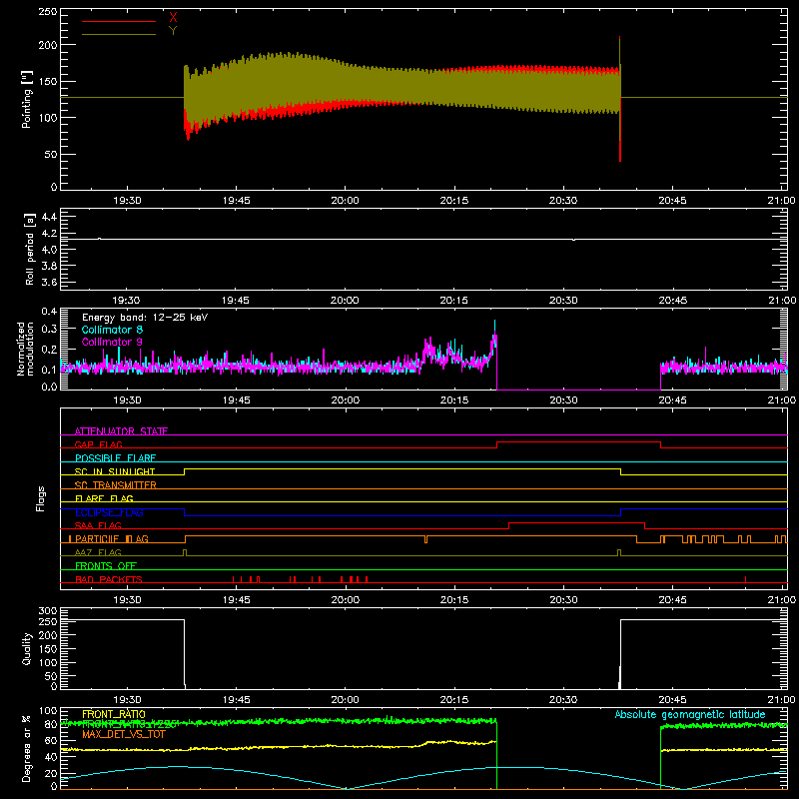Click the cyan modulation peak near 20:20

[x=494, y=329]
